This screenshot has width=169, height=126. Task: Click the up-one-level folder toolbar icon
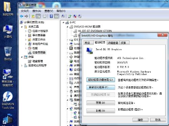tap(33, 16)
